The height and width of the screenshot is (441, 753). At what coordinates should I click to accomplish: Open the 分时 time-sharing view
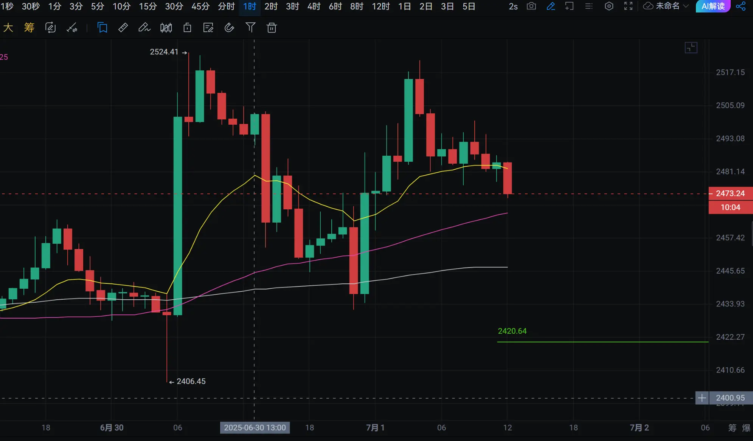click(x=226, y=6)
